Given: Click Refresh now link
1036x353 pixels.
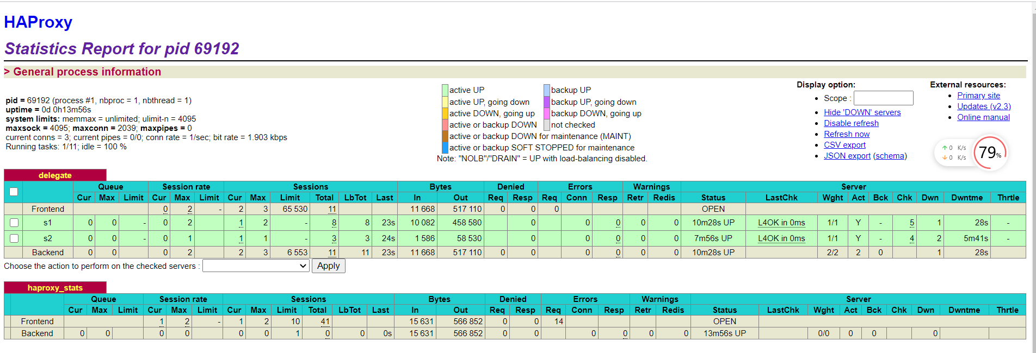Looking at the screenshot, I should click(x=847, y=134).
